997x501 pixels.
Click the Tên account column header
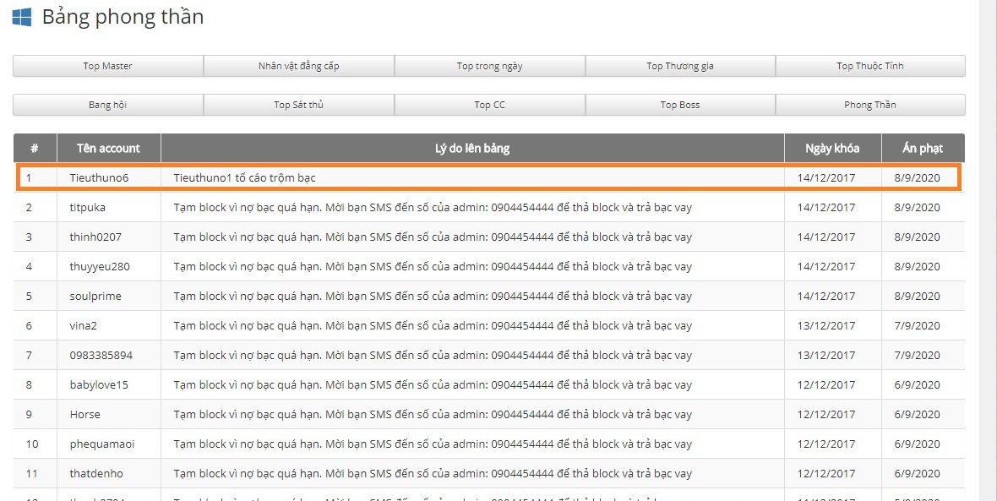[x=108, y=148]
